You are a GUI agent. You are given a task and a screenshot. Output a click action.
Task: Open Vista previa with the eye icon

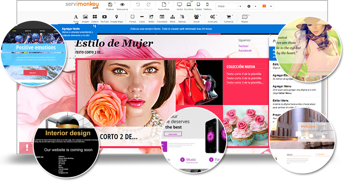tap(122, 4)
